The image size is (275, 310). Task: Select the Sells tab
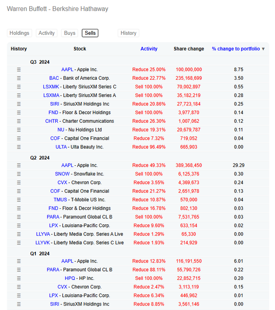pyautogui.click(x=90, y=33)
